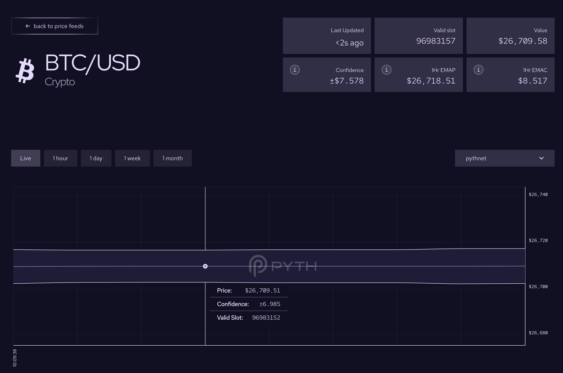Screen dimensions: 563x373
Task: Go back to price feeds
Action: (55, 26)
